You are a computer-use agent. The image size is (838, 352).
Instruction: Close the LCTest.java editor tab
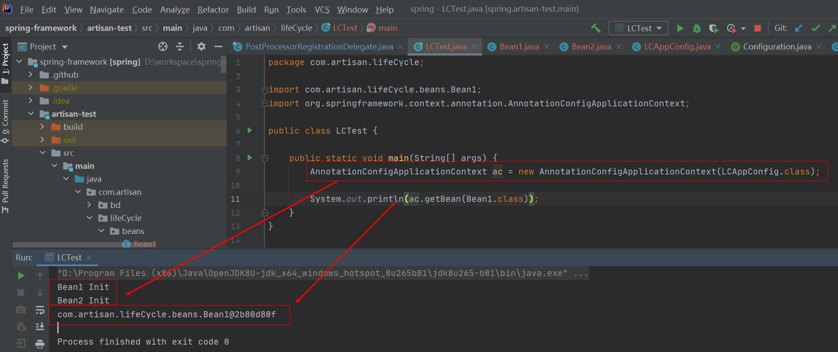[474, 46]
